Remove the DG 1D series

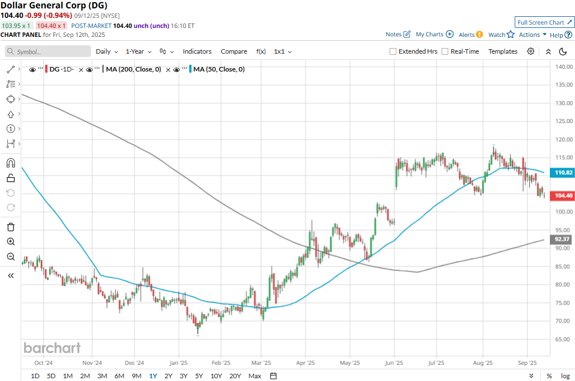(x=81, y=70)
